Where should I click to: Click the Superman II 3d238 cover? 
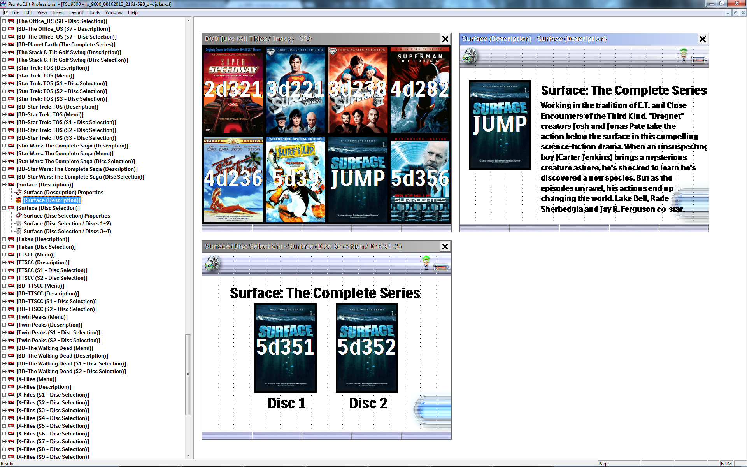(x=358, y=90)
